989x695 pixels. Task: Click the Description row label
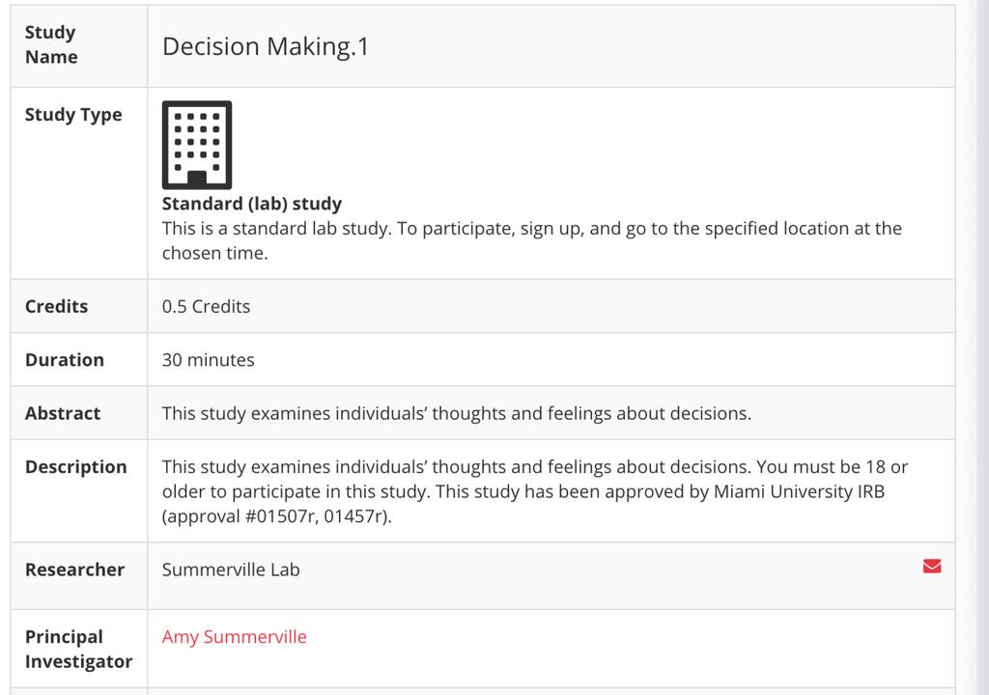coord(75,467)
